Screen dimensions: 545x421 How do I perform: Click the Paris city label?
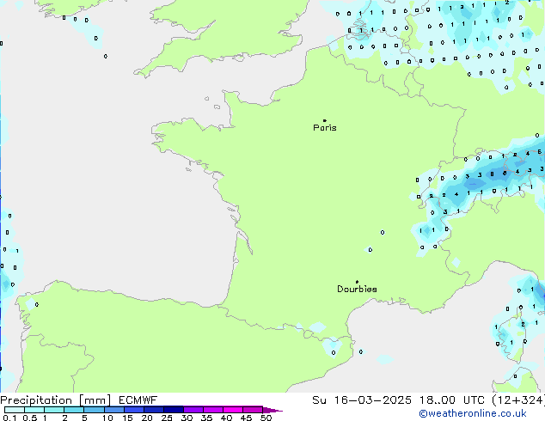pyautogui.click(x=325, y=128)
